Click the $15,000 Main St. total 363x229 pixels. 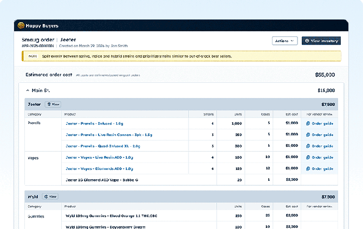pos(326,90)
